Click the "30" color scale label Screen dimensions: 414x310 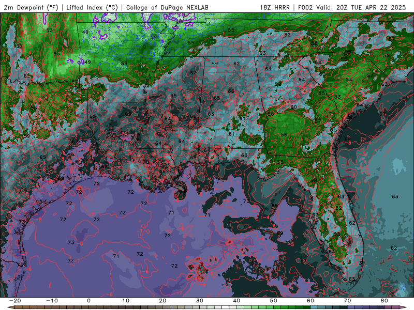(200, 301)
